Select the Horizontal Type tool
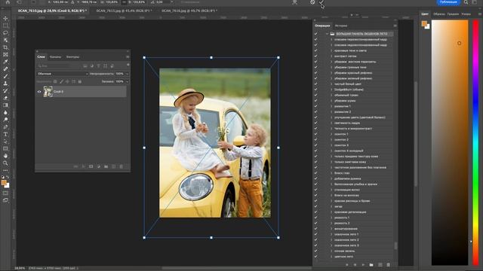Screen dimensions: 483x271 pyautogui.click(x=5, y=134)
